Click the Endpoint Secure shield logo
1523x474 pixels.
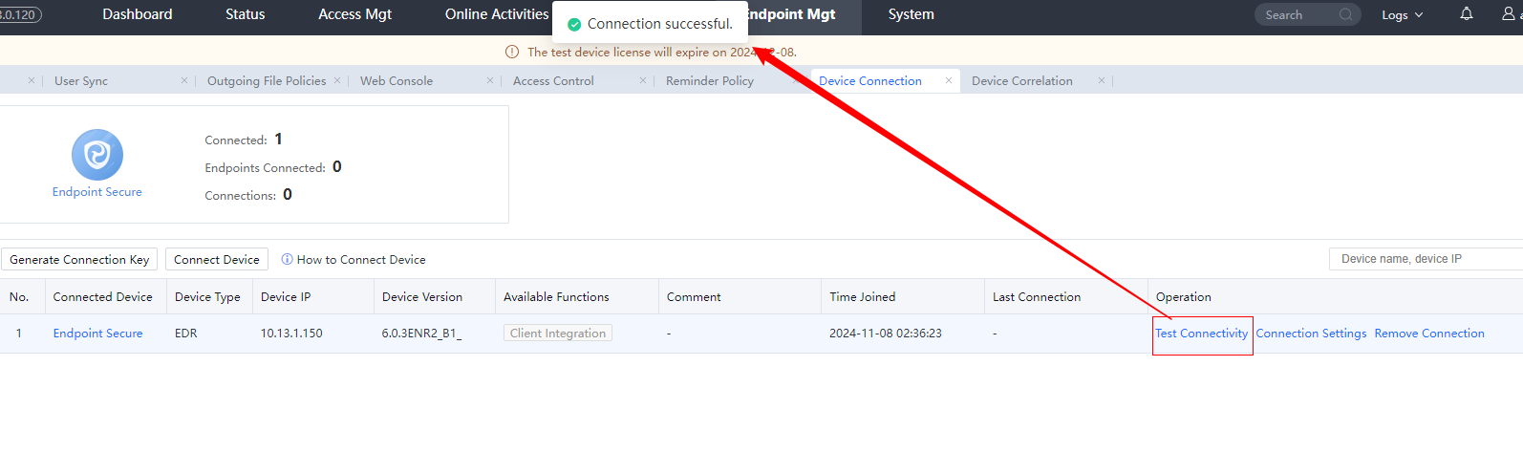point(97,155)
